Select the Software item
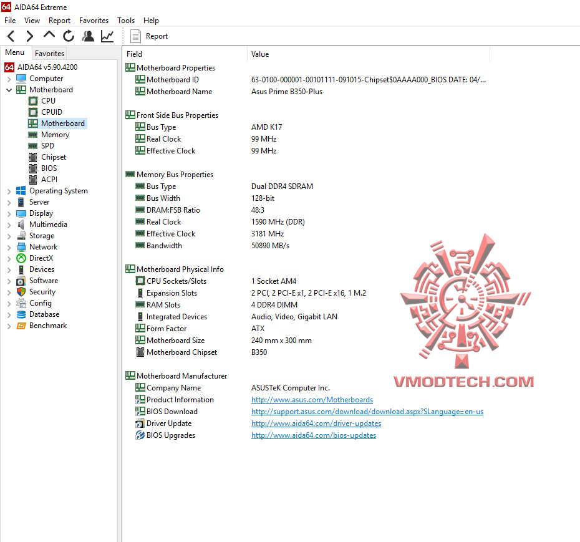 [x=37, y=281]
